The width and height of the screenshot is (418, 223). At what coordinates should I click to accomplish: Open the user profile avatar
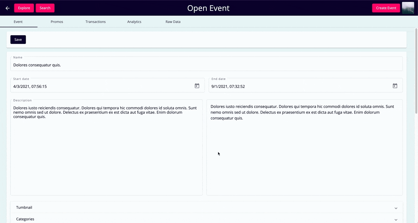[x=408, y=8]
